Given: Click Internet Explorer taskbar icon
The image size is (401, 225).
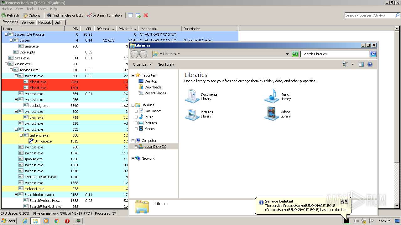Looking at the screenshot, I should click(x=25, y=221).
